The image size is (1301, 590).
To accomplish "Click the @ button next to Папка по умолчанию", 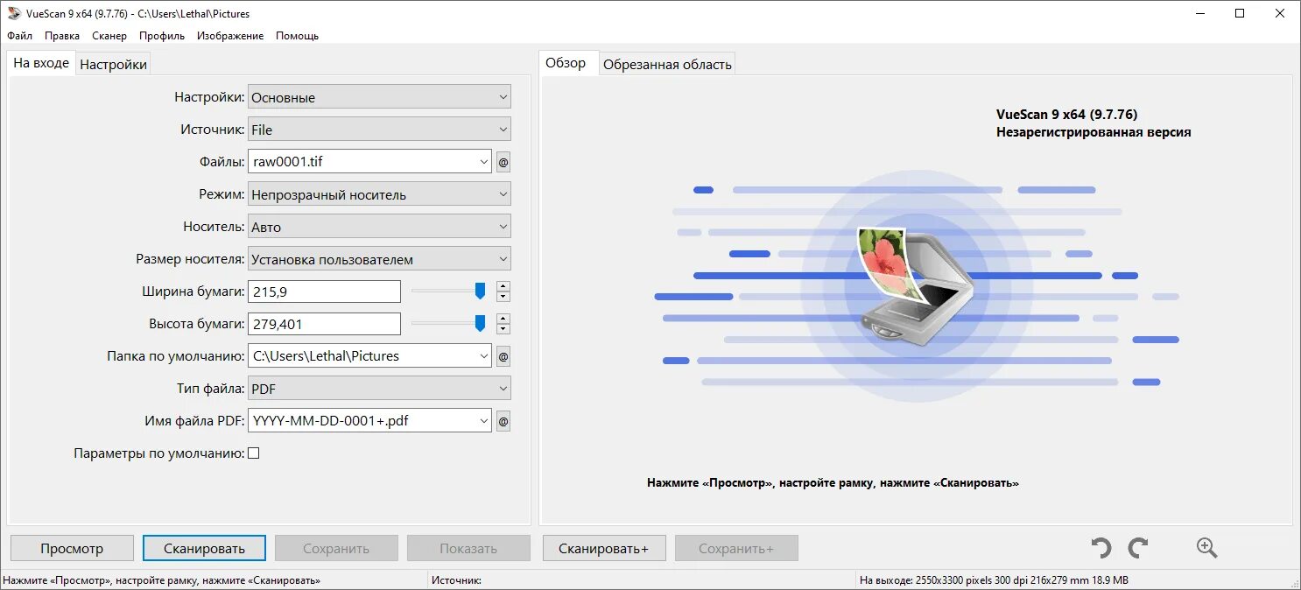I will point(503,356).
